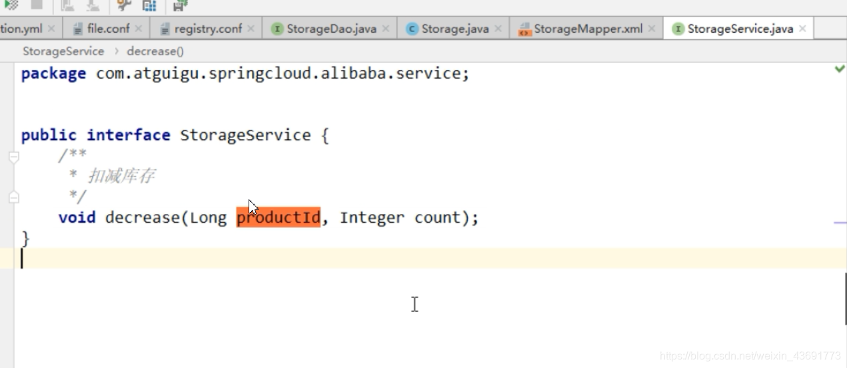Close the file.conf tab
The width and height of the screenshot is (847, 368).
(x=139, y=29)
